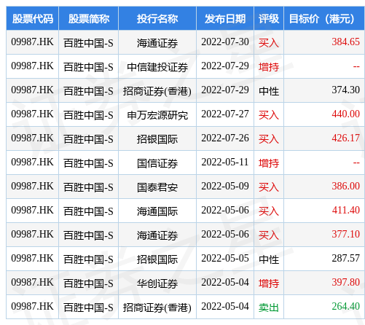Click the -- target price in 中信建投证券 row

(356, 66)
